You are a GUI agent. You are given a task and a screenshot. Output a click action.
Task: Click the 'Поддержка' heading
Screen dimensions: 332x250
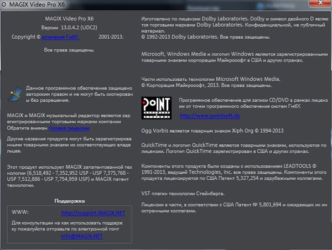[x=70, y=201]
